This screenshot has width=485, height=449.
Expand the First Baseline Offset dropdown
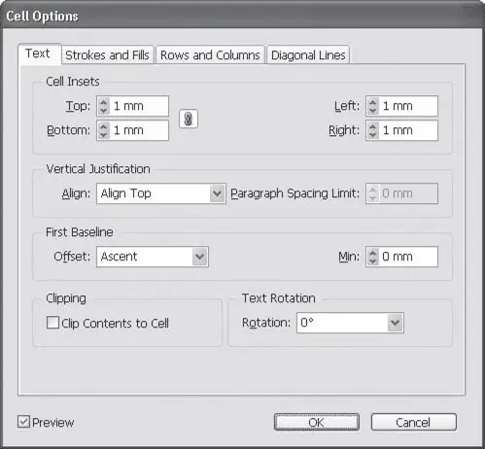click(x=153, y=257)
